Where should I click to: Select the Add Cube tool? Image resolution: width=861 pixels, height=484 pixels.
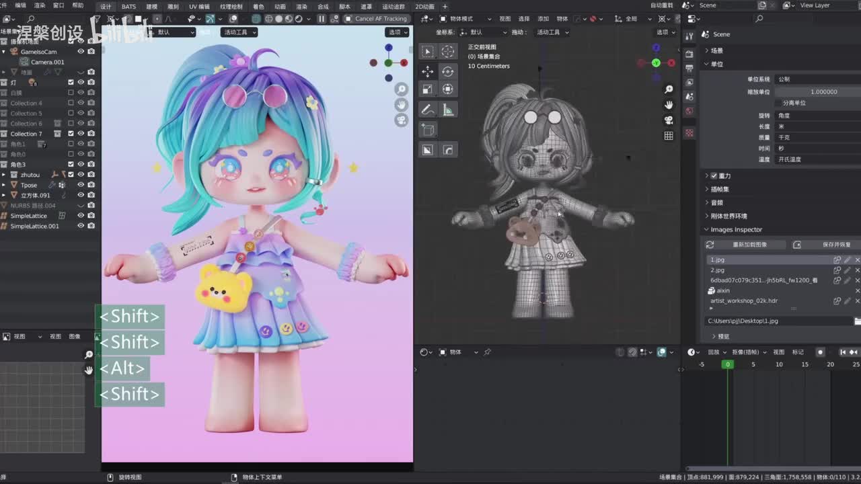pos(427,129)
